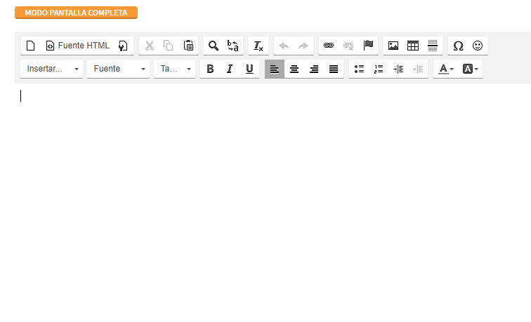Click the Modo Pantalla Completa button
531x322 pixels.
[x=76, y=13]
